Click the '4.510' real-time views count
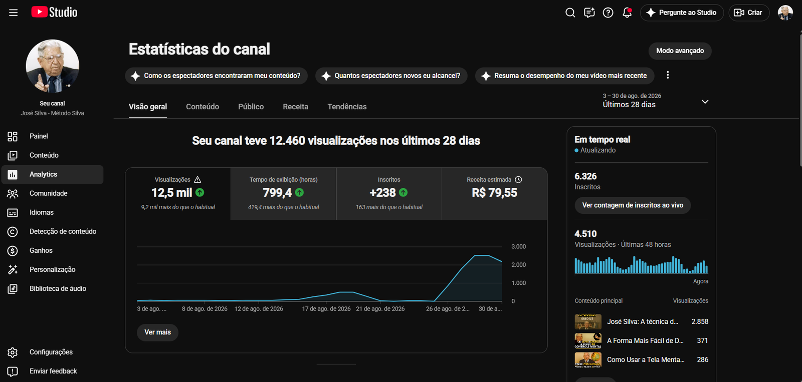The width and height of the screenshot is (802, 382). pyautogui.click(x=585, y=234)
